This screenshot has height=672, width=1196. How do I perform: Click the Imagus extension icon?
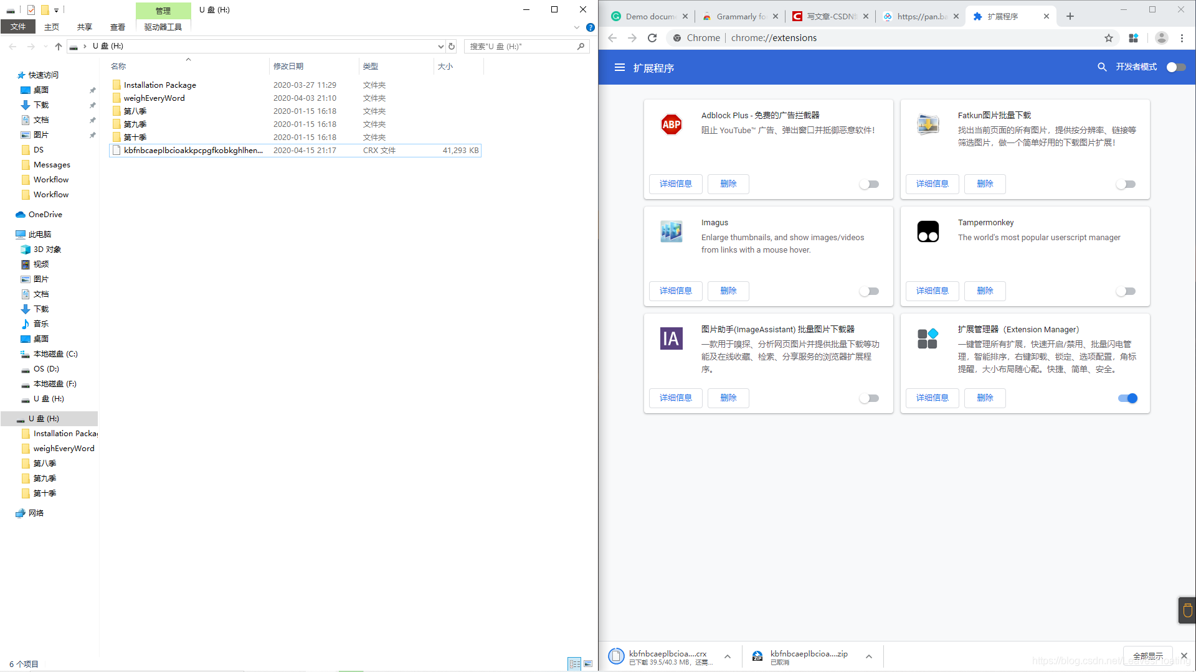pos(671,231)
